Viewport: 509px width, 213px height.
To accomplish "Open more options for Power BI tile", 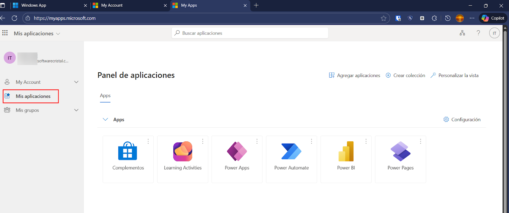I will pos(366,141).
